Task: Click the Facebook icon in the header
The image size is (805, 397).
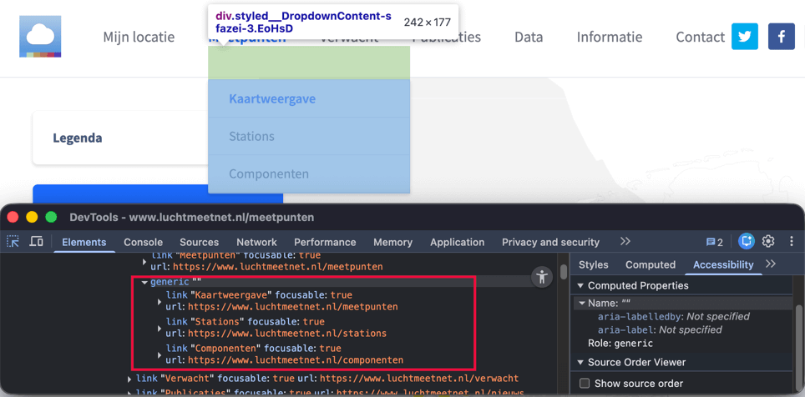Action: pyautogui.click(x=782, y=37)
